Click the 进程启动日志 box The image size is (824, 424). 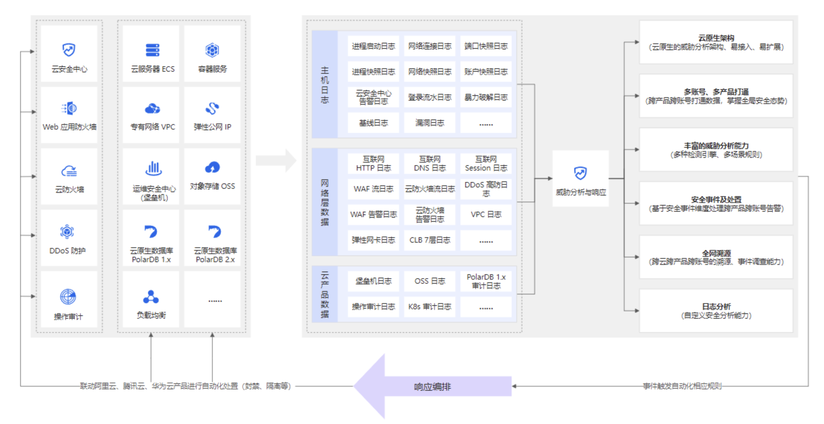click(x=373, y=46)
